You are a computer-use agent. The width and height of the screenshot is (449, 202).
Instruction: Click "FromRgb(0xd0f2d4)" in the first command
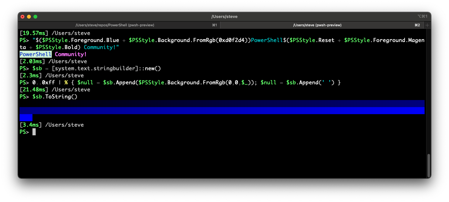coord(220,40)
